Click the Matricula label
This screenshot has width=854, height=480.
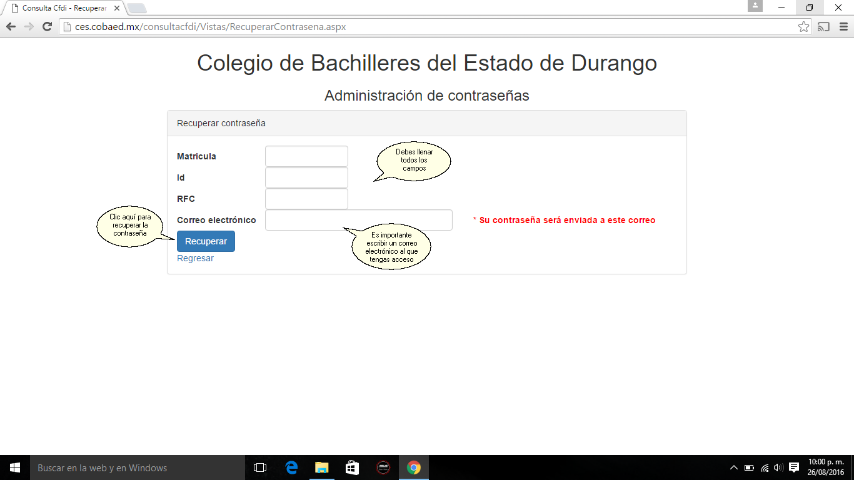pos(196,156)
